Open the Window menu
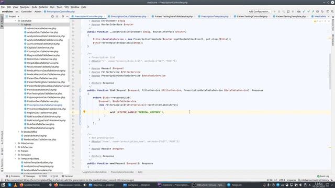 tap(75, 7)
